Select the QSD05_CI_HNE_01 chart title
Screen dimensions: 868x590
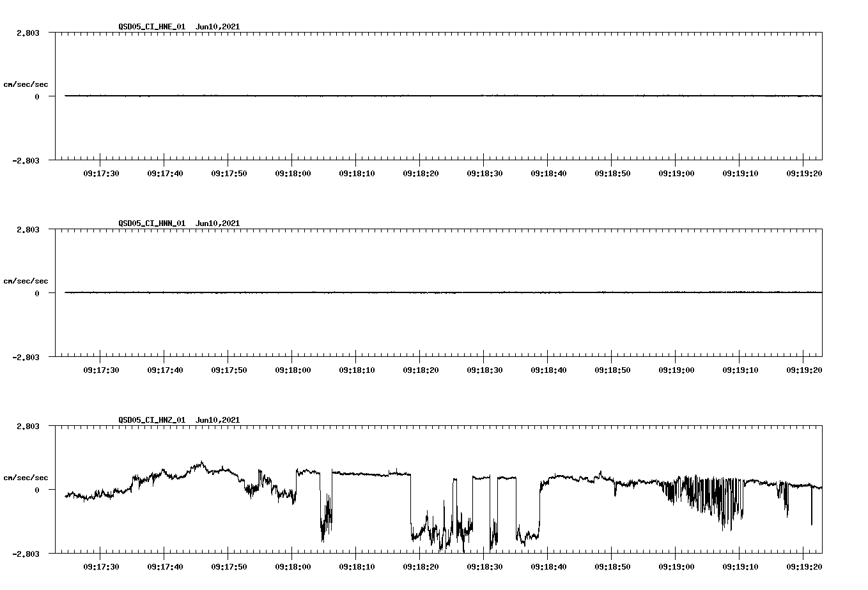point(152,27)
